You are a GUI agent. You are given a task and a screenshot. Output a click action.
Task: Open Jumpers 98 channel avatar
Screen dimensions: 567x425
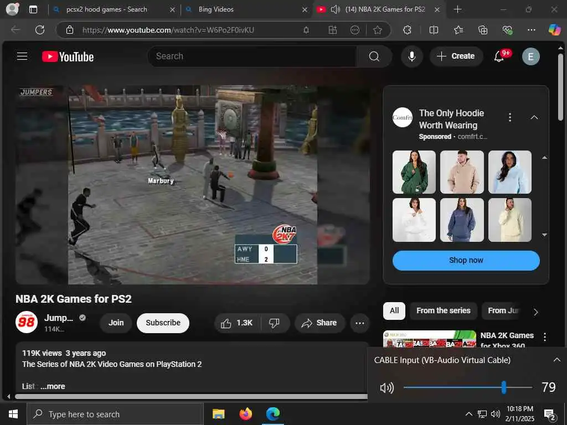pos(27,322)
